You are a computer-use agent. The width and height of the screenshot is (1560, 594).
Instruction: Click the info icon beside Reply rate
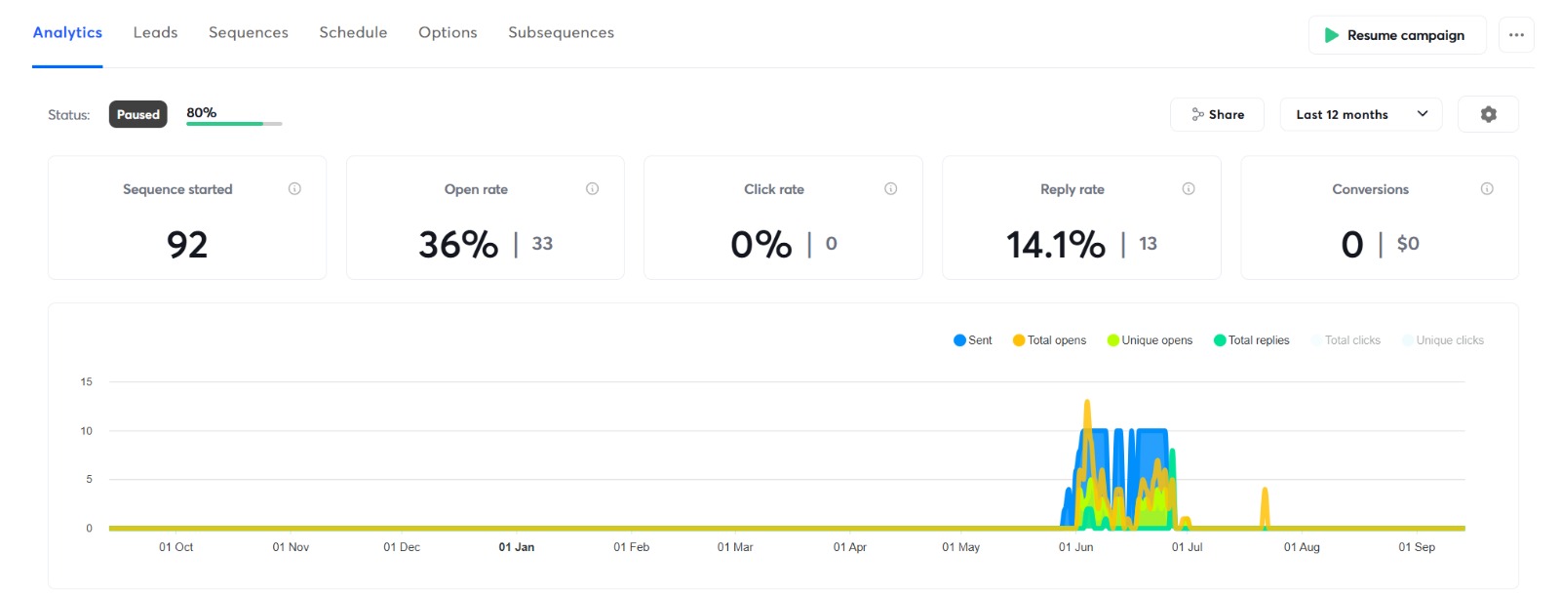[1189, 189]
